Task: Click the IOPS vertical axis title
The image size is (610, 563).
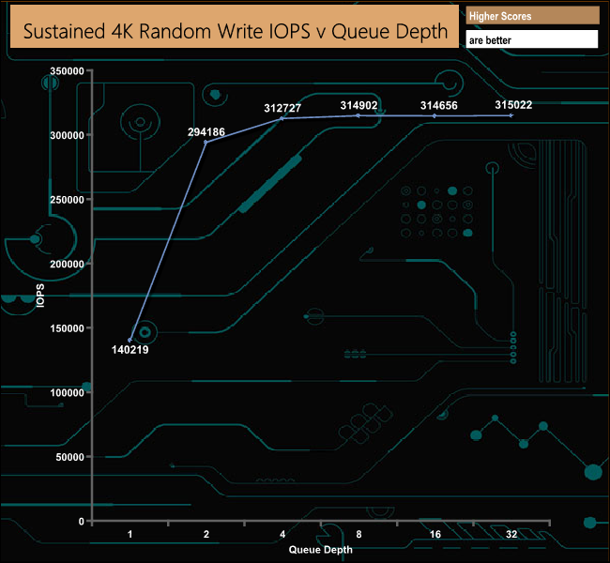Action: tap(40, 296)
